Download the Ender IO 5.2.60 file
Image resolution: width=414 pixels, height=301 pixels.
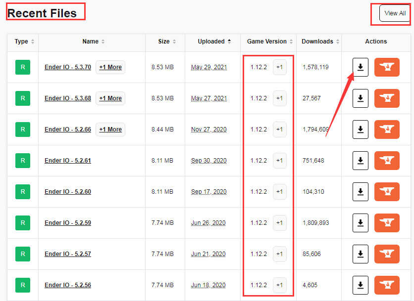[361, 192]
